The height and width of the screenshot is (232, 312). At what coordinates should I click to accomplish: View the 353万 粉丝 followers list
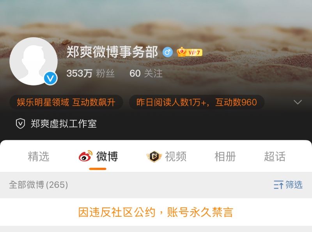click(x=90, y=73)
